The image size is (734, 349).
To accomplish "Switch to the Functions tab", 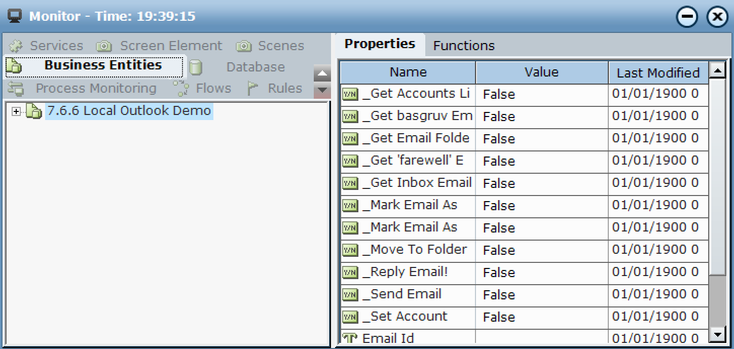I will (463, 46).
